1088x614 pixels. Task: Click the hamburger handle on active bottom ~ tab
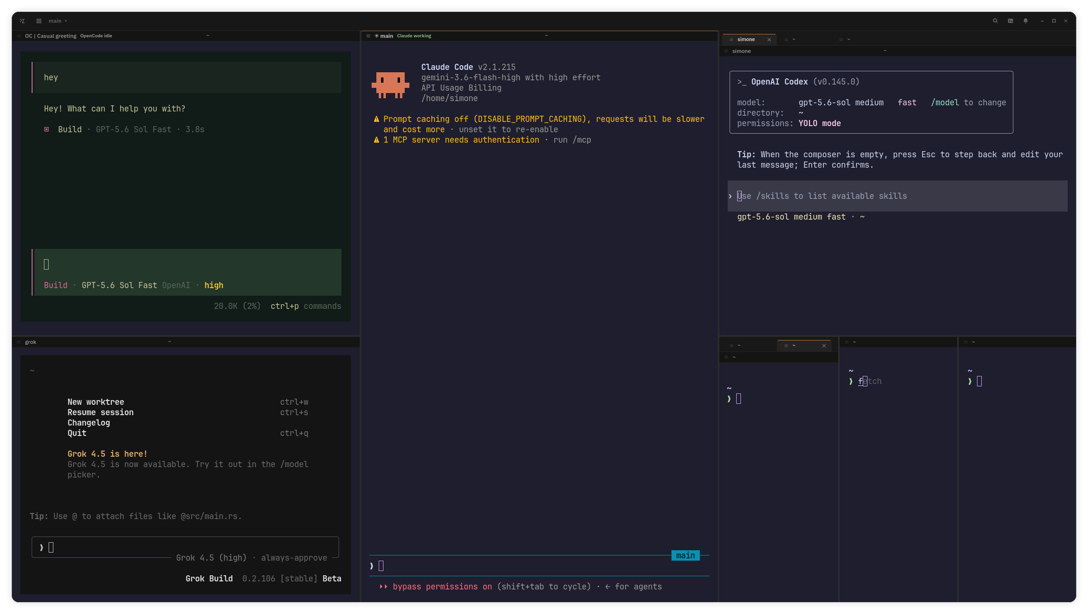(786, 346)
